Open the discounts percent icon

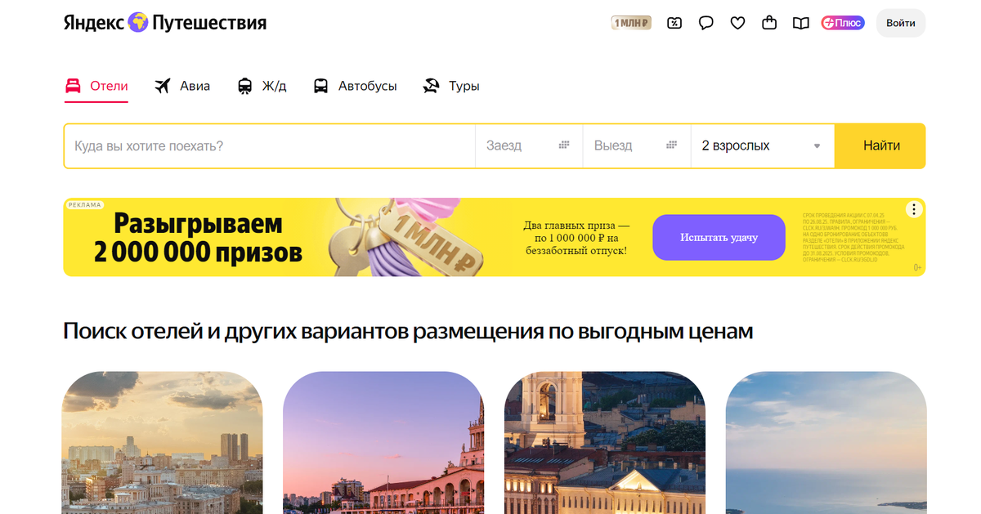pyautogui.click(x=674, y=23)
